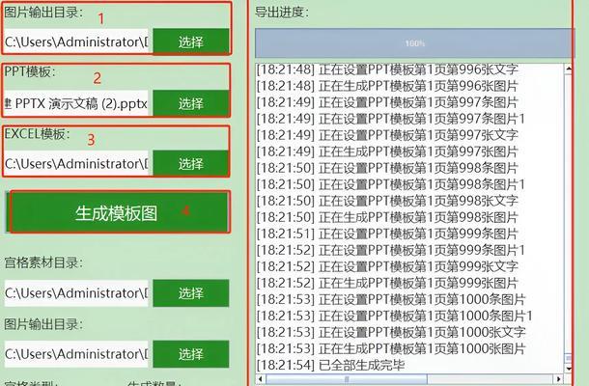Select log line 正在生成PPT模板第1页第1000张图片
Screen dimensions: 589x386
click(391, 348)
